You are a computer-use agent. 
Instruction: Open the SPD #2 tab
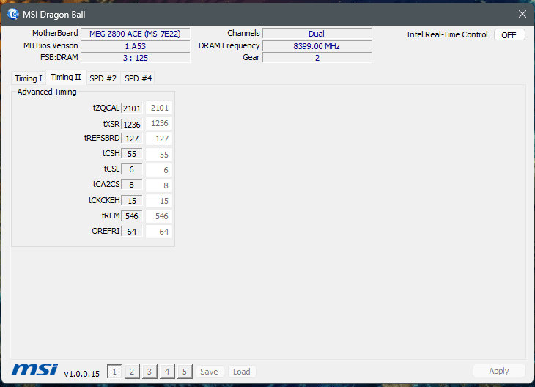(103, 78)
